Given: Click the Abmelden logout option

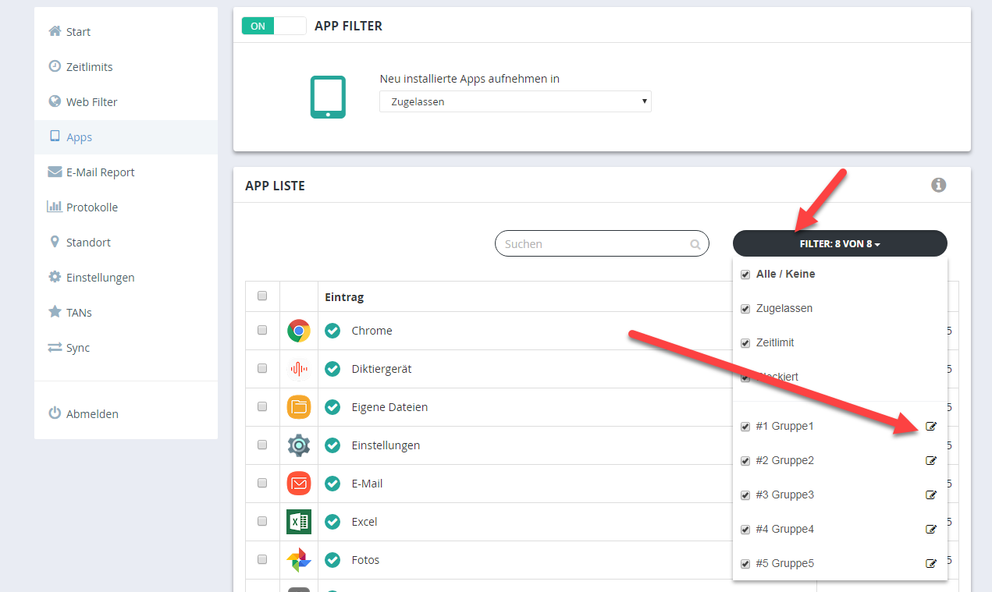Looking at the screenshot, I should [91, 413].
